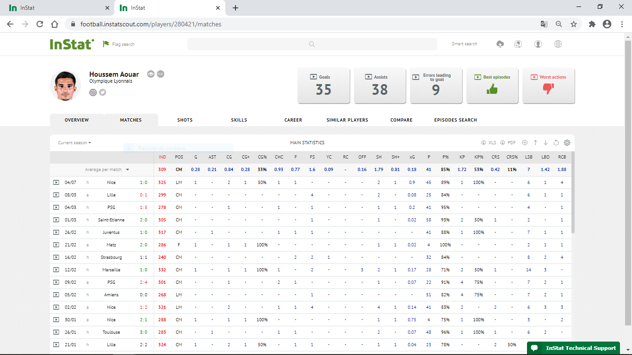Open Chrome three-dot menu
This screenshot has width=632, height=355.
pos(622,24)
